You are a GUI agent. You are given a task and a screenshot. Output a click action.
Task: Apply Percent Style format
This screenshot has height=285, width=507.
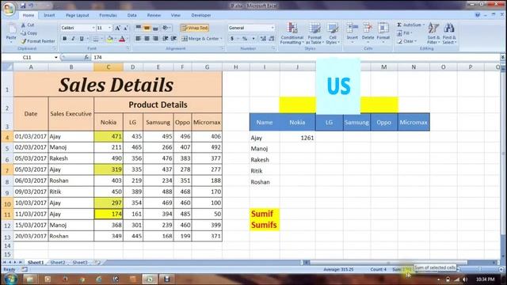point(245,39)
